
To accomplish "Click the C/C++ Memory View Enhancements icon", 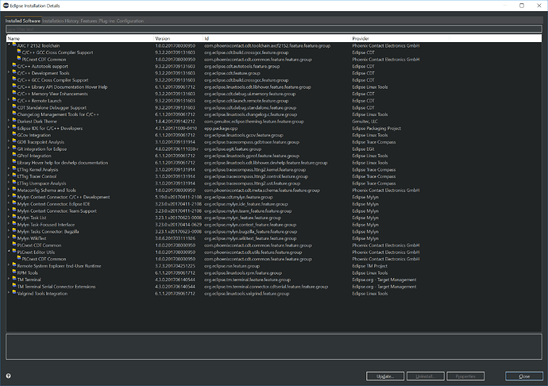I will coord(14,94).
